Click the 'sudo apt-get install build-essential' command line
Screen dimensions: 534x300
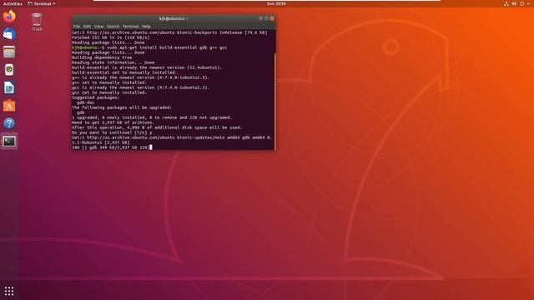click(149, 47)
